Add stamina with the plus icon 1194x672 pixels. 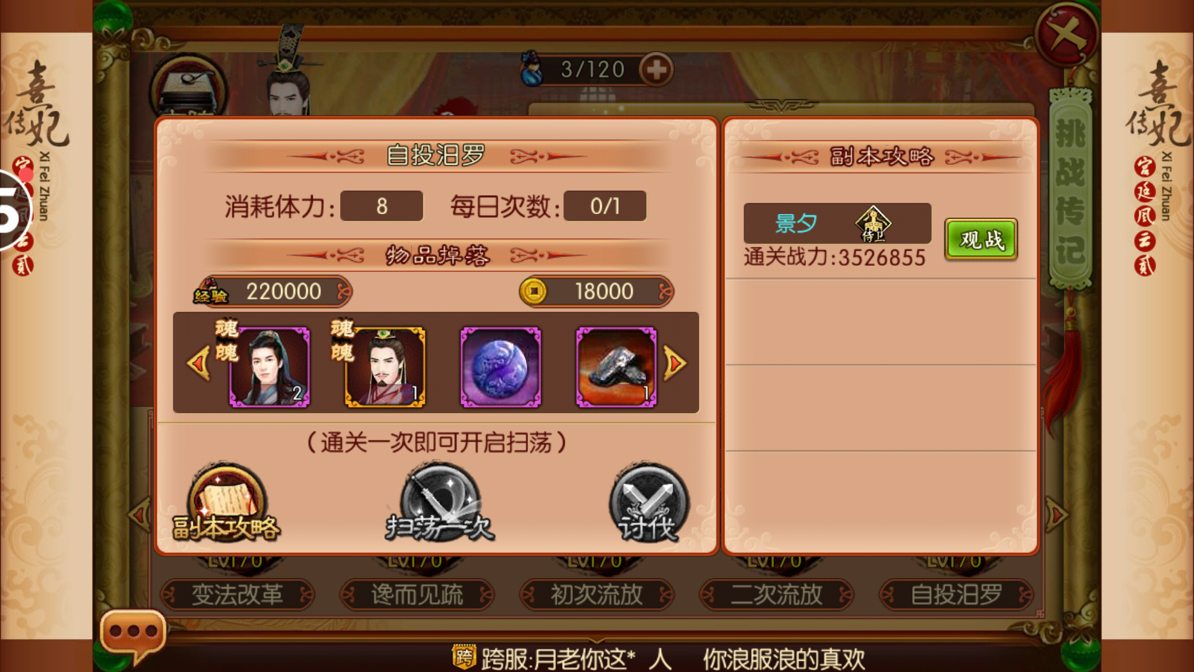point(657,70)
